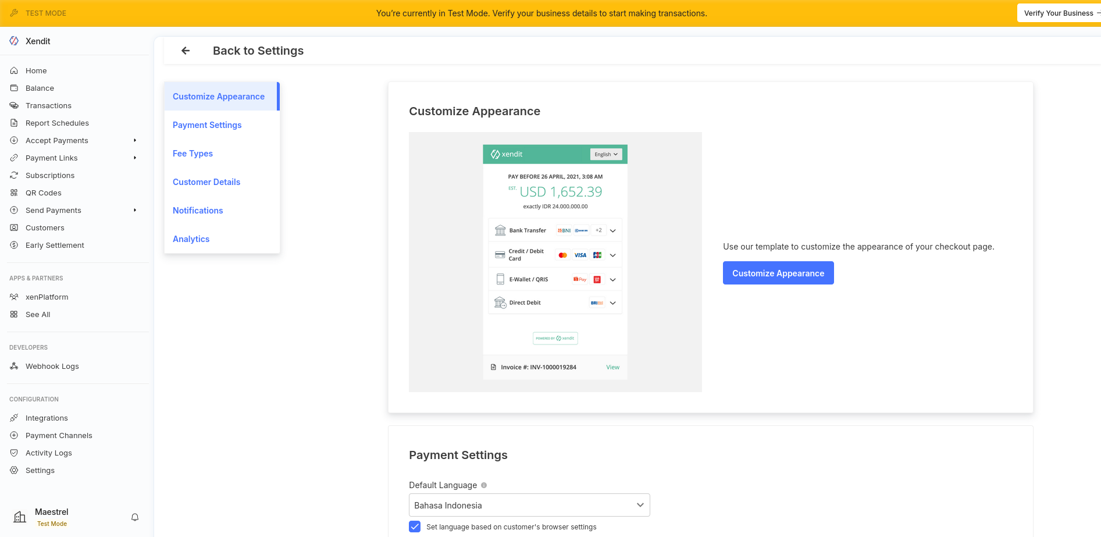Click the back arrow icon

pyautogui.click(x=186, y=51)
